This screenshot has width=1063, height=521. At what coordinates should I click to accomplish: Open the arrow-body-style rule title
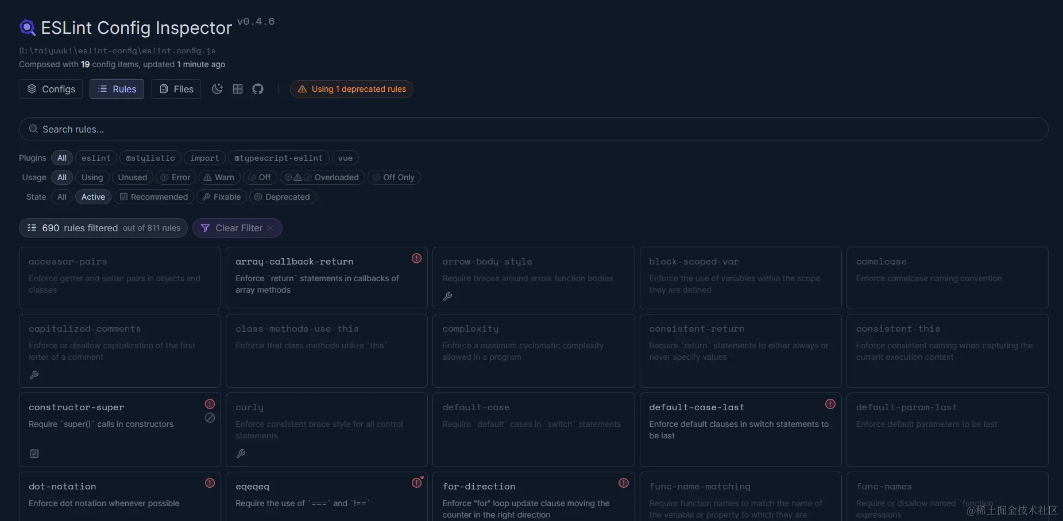488,262
